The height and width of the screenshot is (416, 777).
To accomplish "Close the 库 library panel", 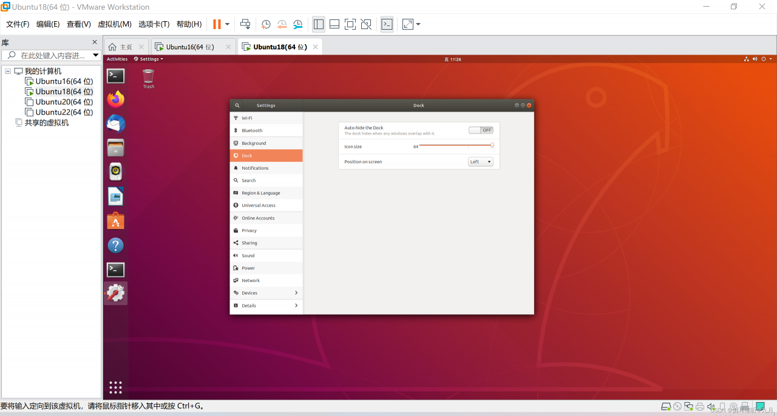I will coord(95,42).
